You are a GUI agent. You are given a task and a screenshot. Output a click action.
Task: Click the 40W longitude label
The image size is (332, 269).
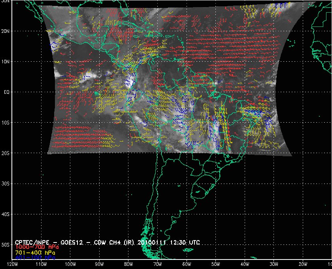pyautogui.click(x=245, y=264)
